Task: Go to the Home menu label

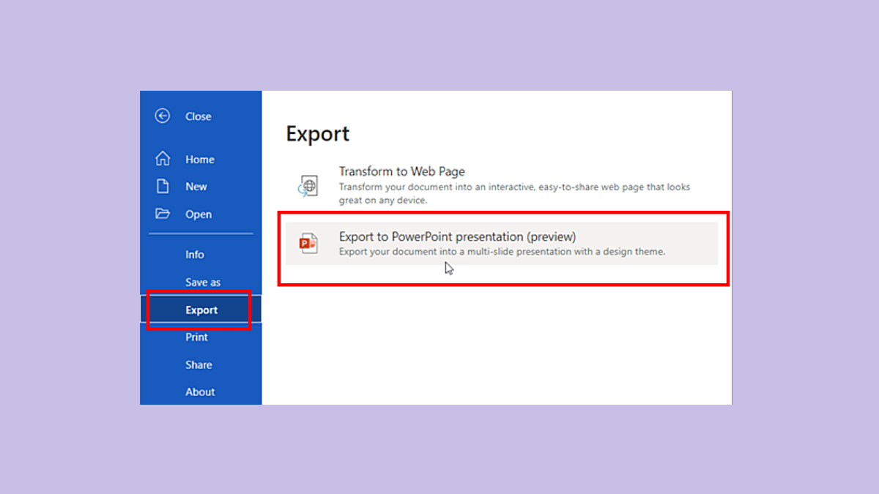Action: coord(199,160)
